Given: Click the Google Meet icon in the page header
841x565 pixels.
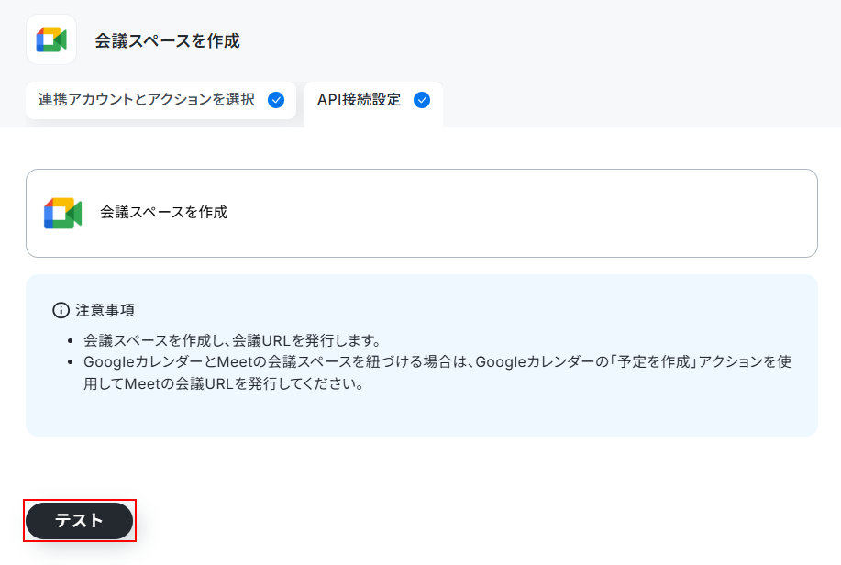Looking at the screenshot, I should click(x=51, y=39).
